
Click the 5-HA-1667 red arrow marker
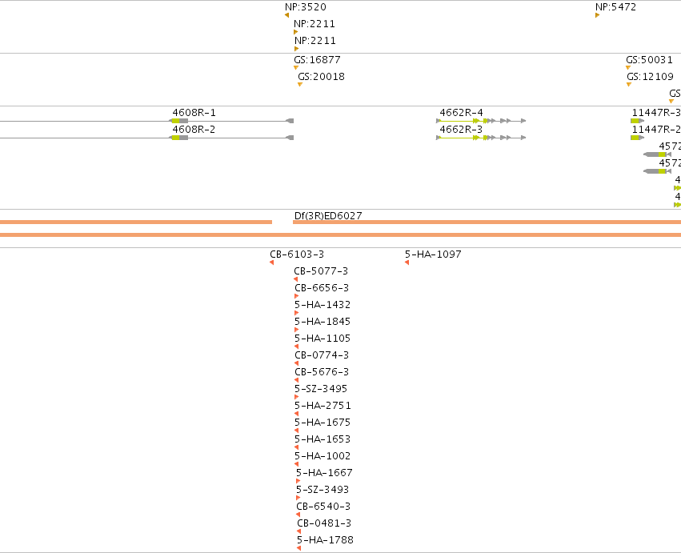[x=298, y=481]
